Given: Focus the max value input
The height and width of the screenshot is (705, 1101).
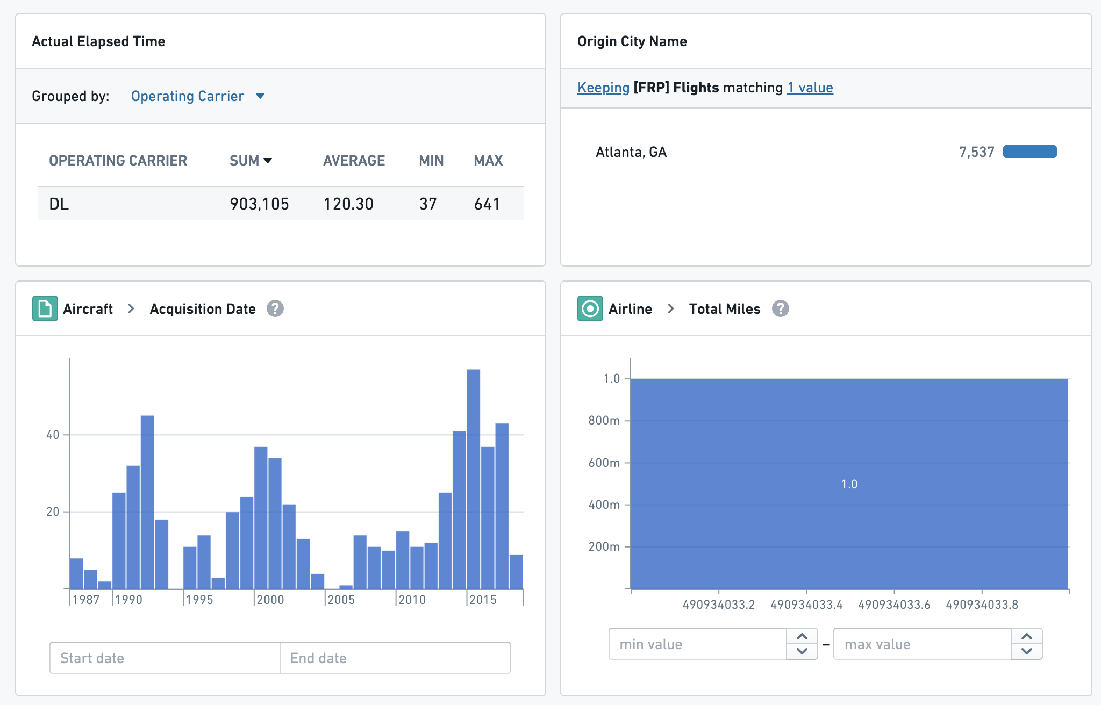Looking at the screenshot, I should click(923, 644).
